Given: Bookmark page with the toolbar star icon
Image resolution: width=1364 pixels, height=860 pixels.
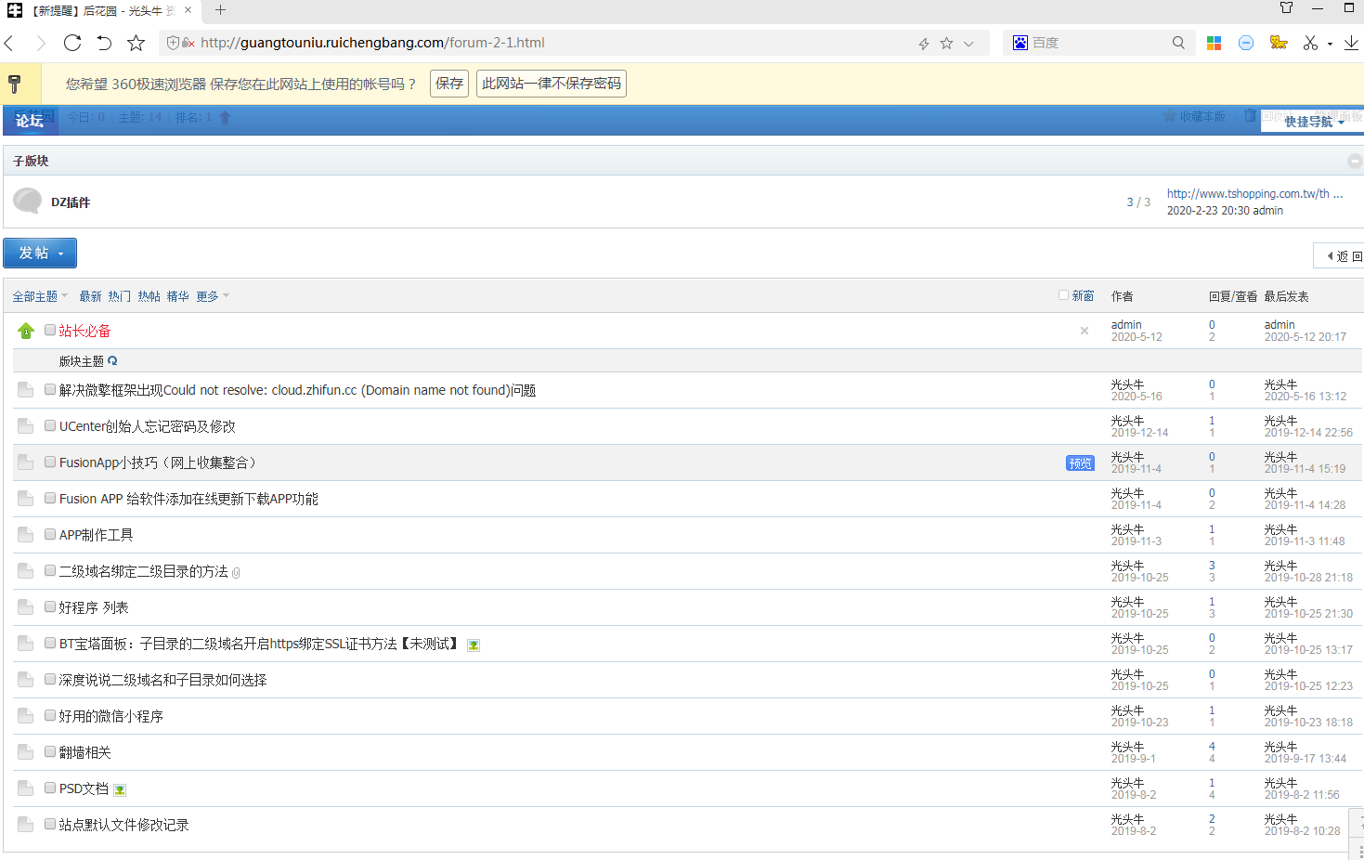Looking at the screenshot, I should point(136,43).
